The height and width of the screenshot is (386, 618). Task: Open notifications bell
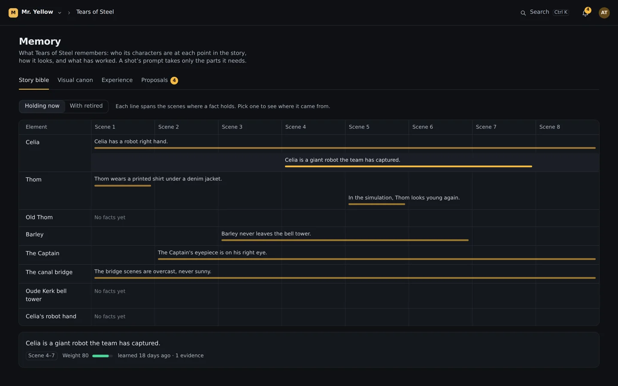click(x=585, y=13)
